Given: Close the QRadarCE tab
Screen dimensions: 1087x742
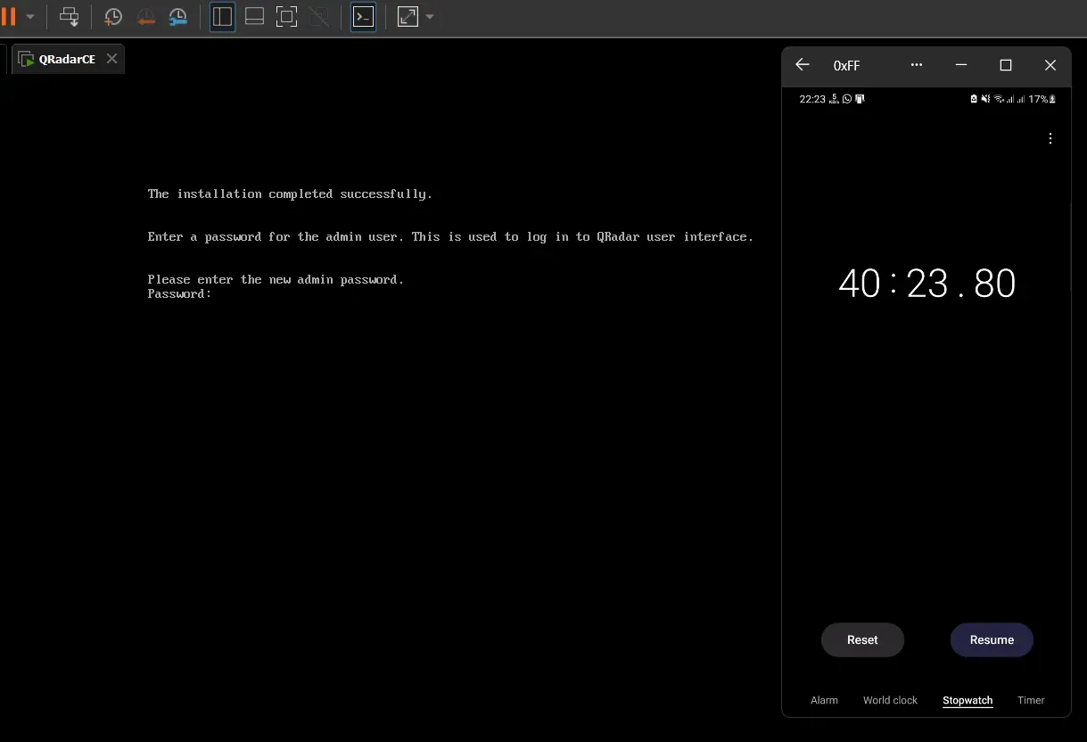Looking at the screenshot, I should point(111,58).
